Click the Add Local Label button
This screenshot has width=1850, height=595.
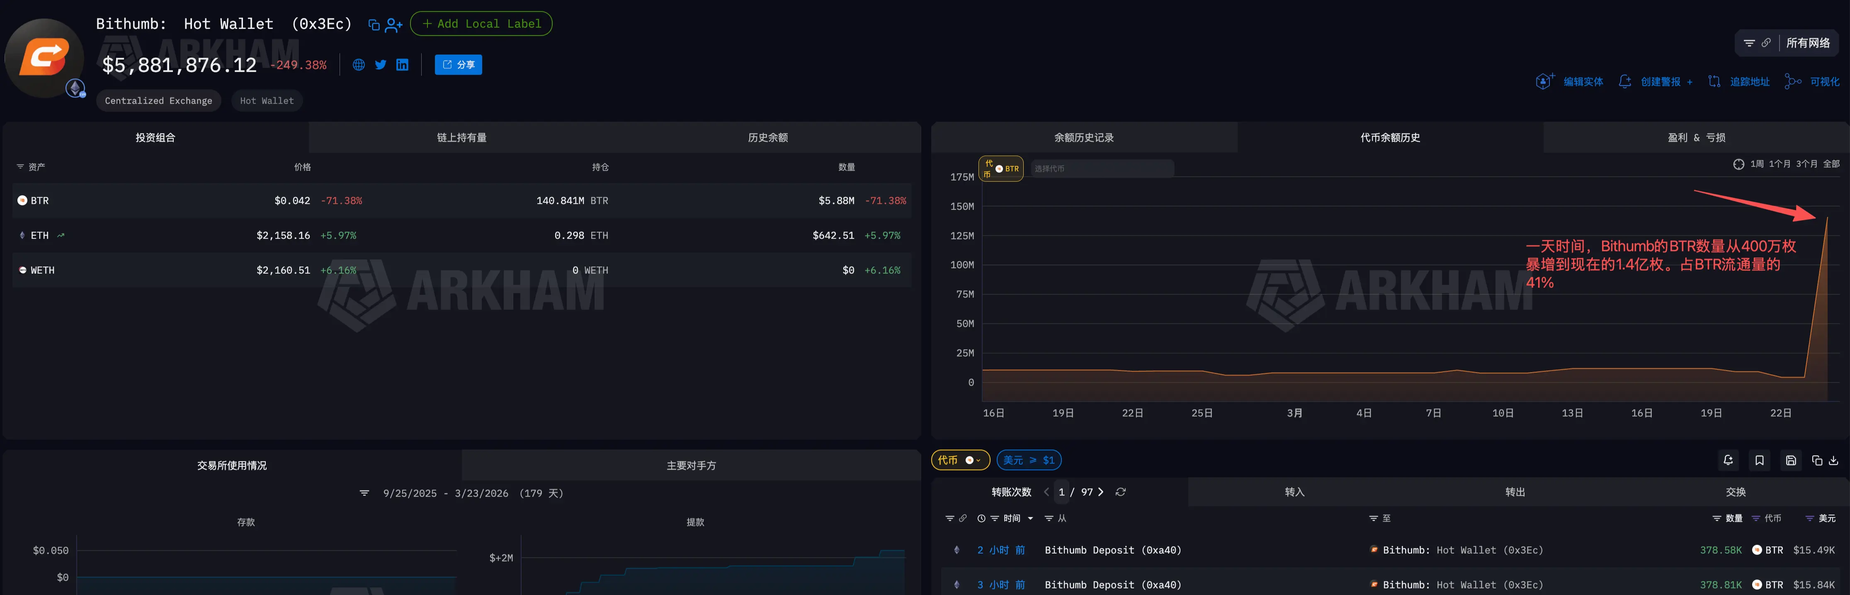pyautogui.click(x=481, y=24)
